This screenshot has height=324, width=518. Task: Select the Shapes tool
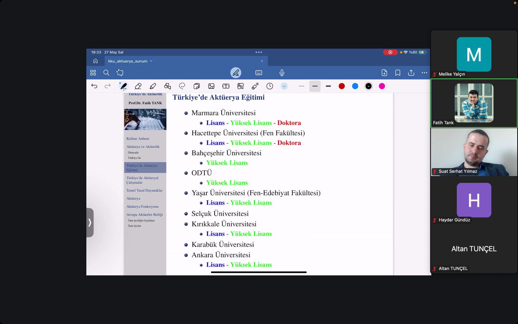[167, 86]
